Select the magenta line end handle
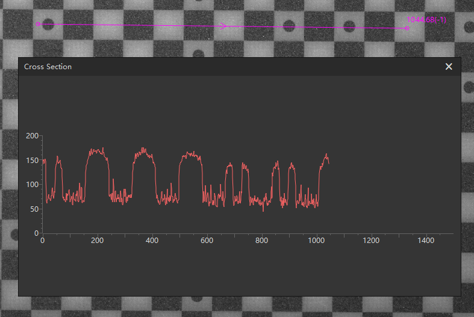This screenshot has width=474, height=317. [x=407, y=28]
